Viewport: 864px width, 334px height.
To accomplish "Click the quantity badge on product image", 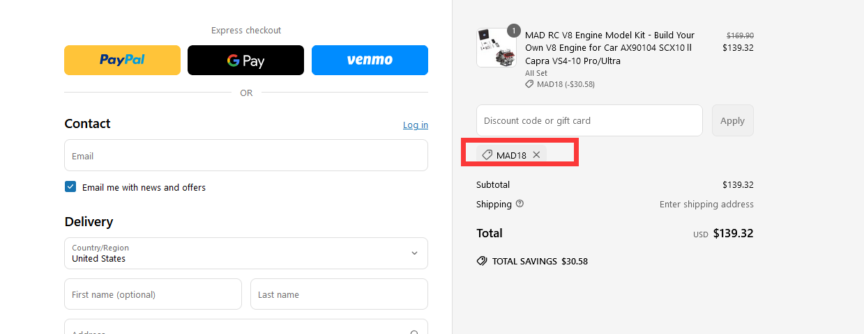I will 514,31.
